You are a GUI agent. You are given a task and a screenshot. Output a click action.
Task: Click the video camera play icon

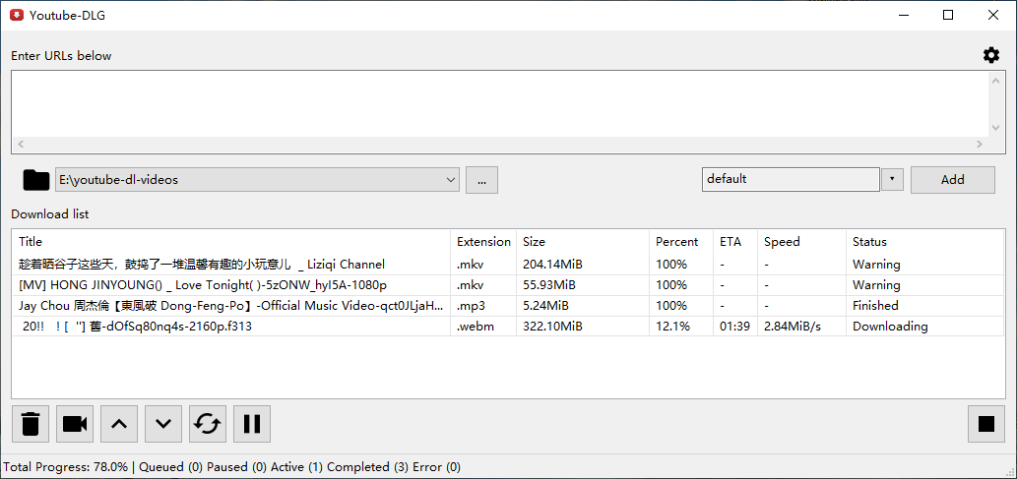(75, 424)
